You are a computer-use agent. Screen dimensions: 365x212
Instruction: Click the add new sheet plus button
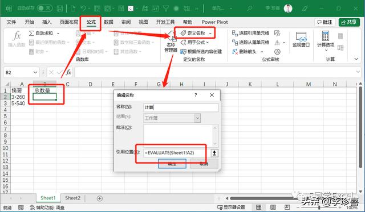pyautogui.click(x=100, y=198)
